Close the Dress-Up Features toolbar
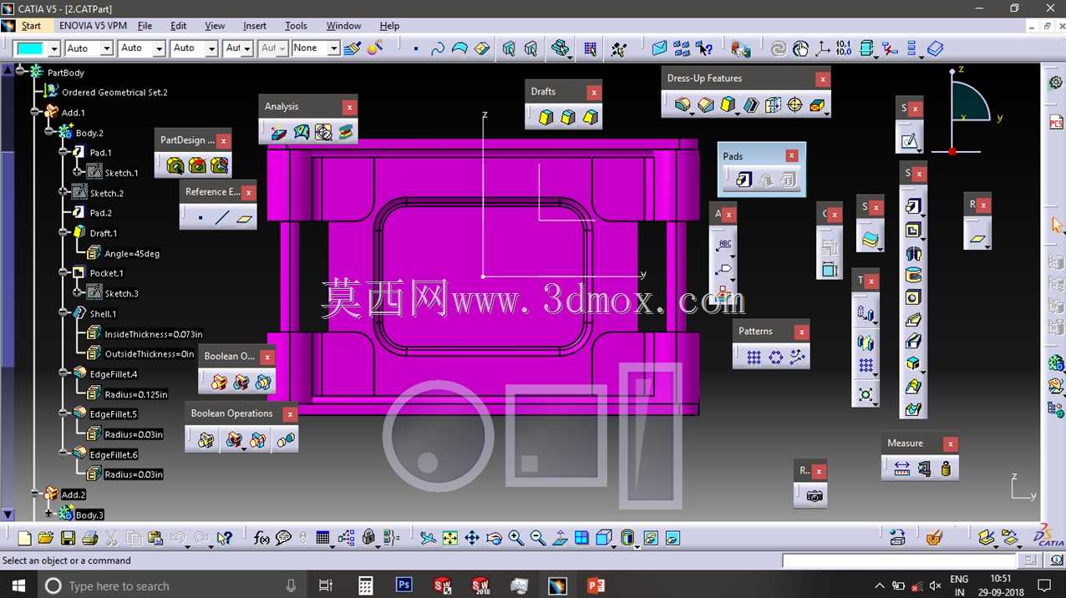Viewport: 1066px width, 598px height. (823, 79)
